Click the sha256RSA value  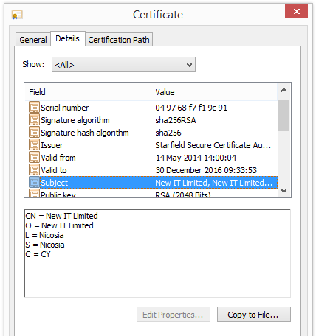176,120
